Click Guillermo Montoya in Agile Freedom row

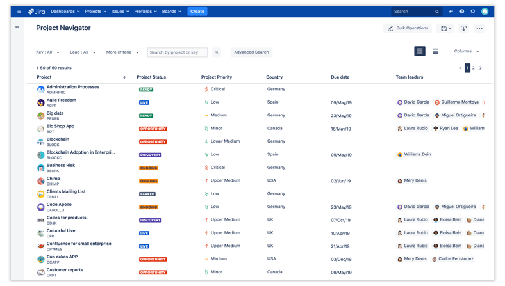[x=456, y=102]
